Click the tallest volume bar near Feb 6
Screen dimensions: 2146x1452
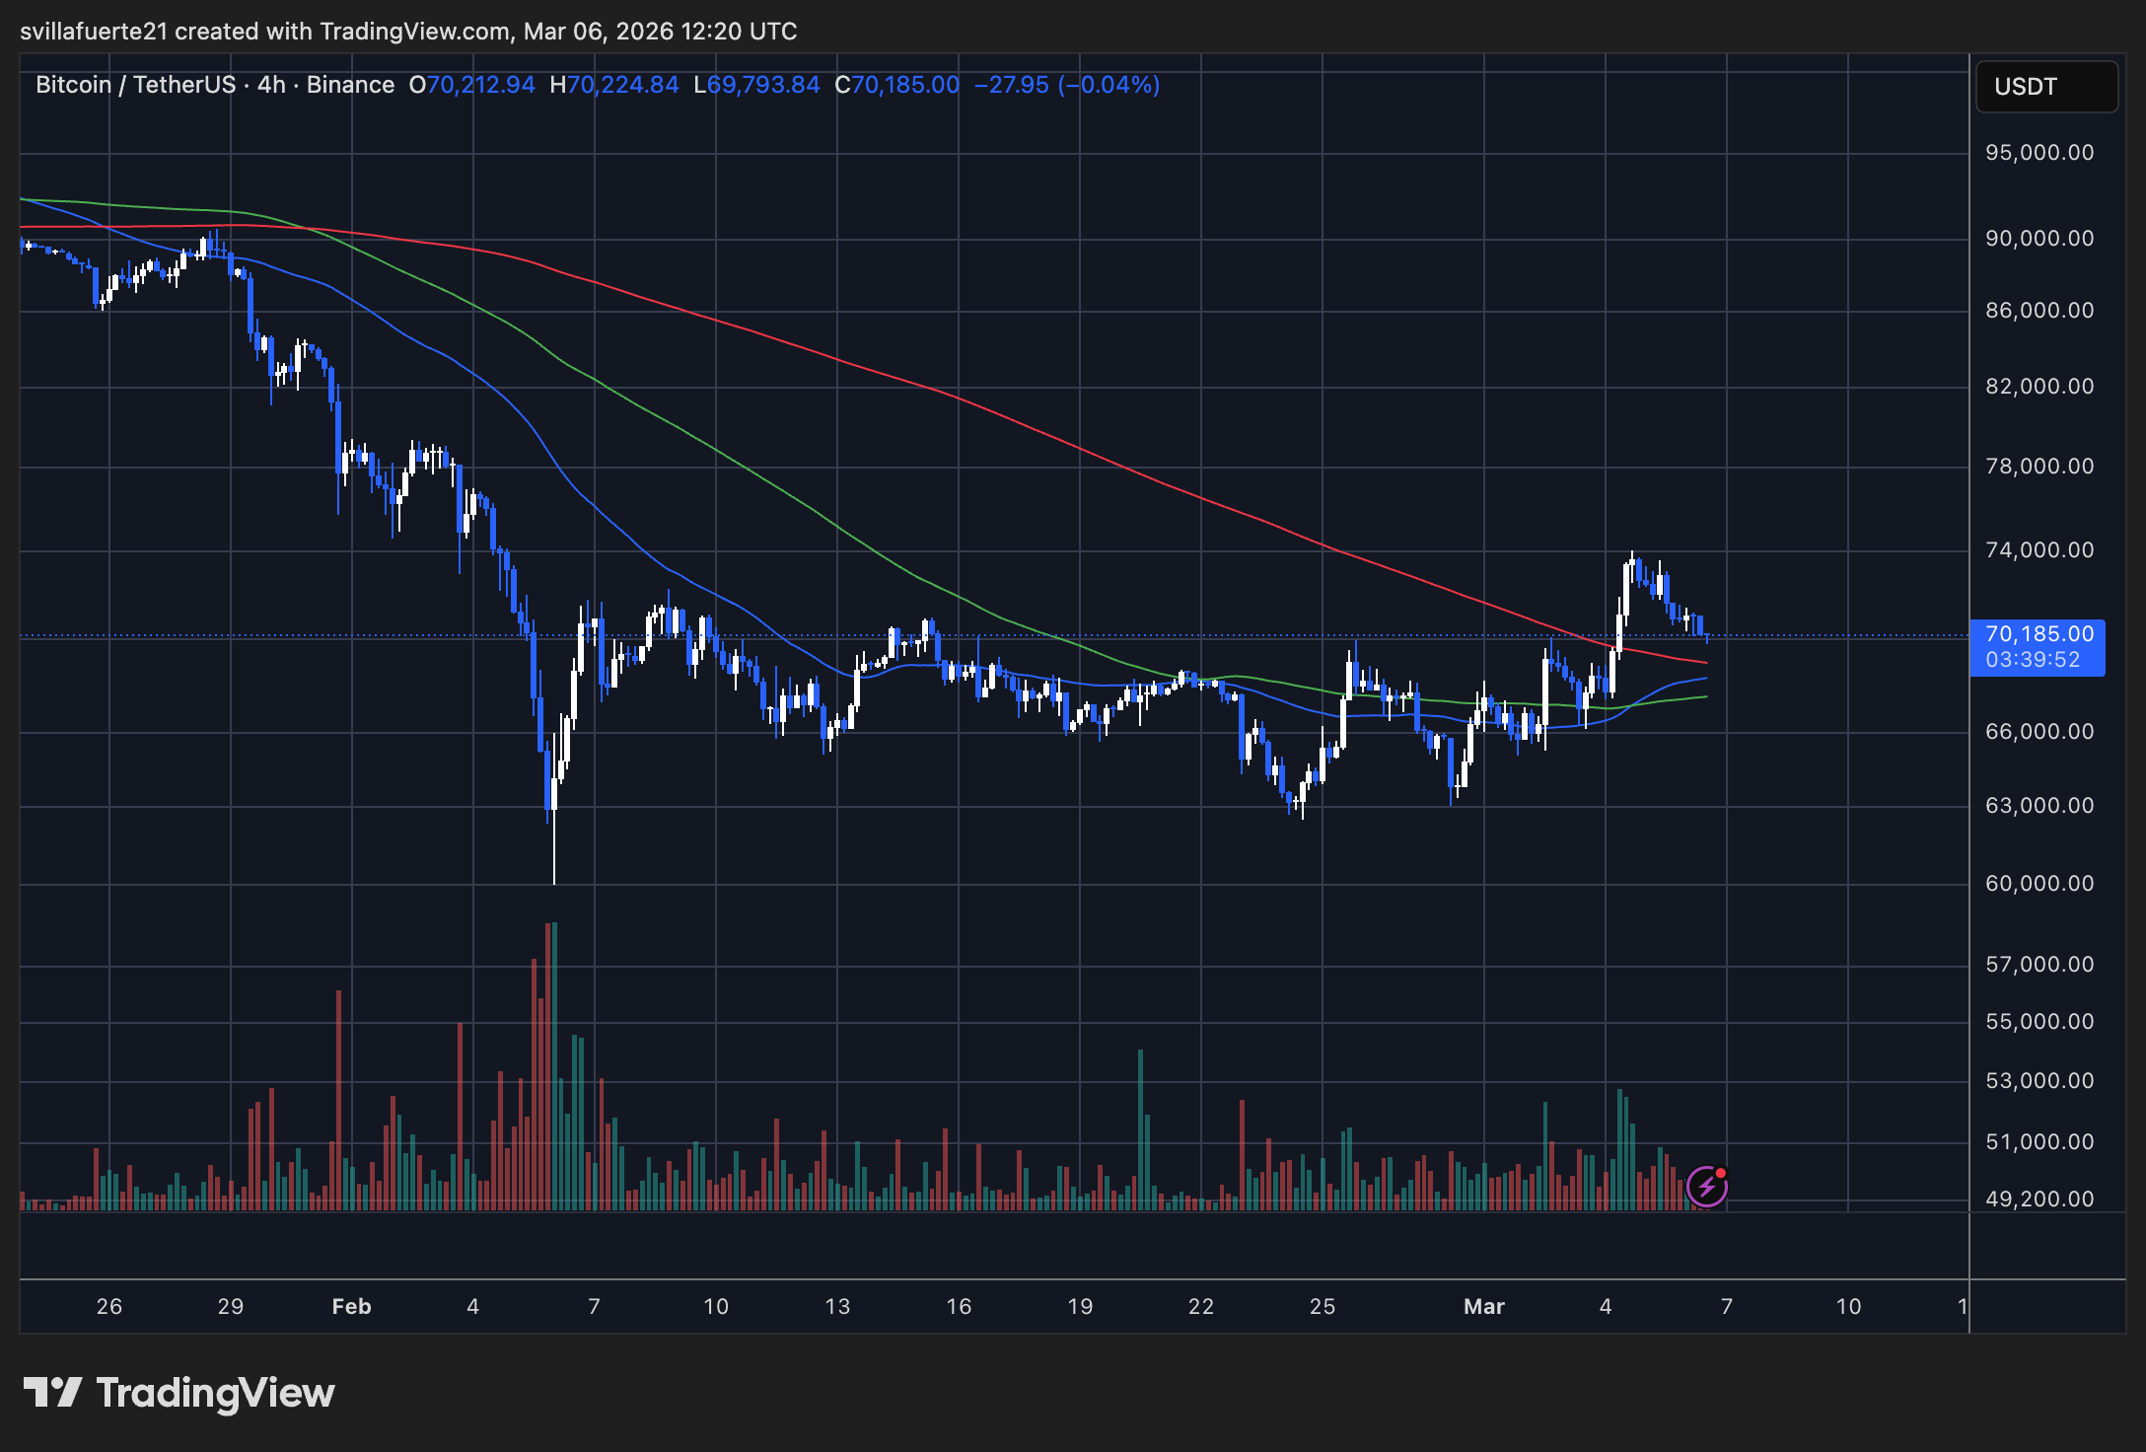pyautogui.click(x=554, y=1065)
